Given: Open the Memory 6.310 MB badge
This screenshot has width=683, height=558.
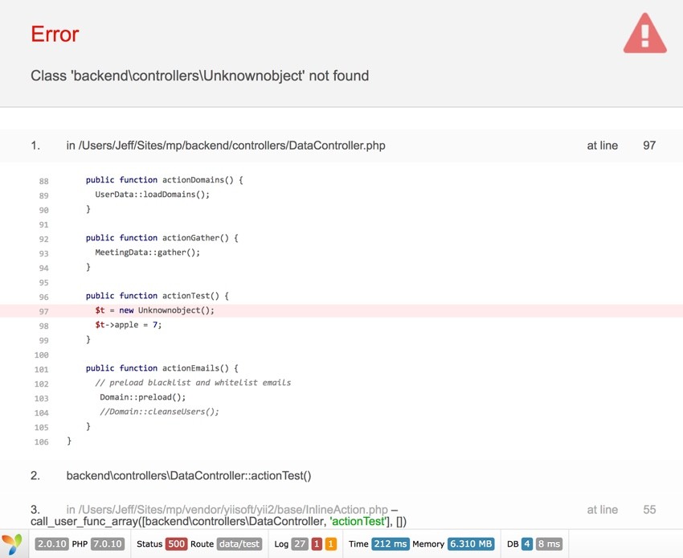Looking at the screenshot, I should coord(471,544).
